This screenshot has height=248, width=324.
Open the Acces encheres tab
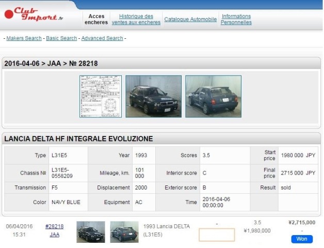(96, 20)
